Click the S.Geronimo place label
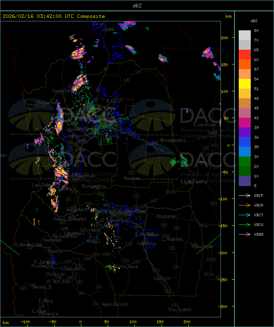This screenshot has height=327, width=274. click(x=205, y=125)
